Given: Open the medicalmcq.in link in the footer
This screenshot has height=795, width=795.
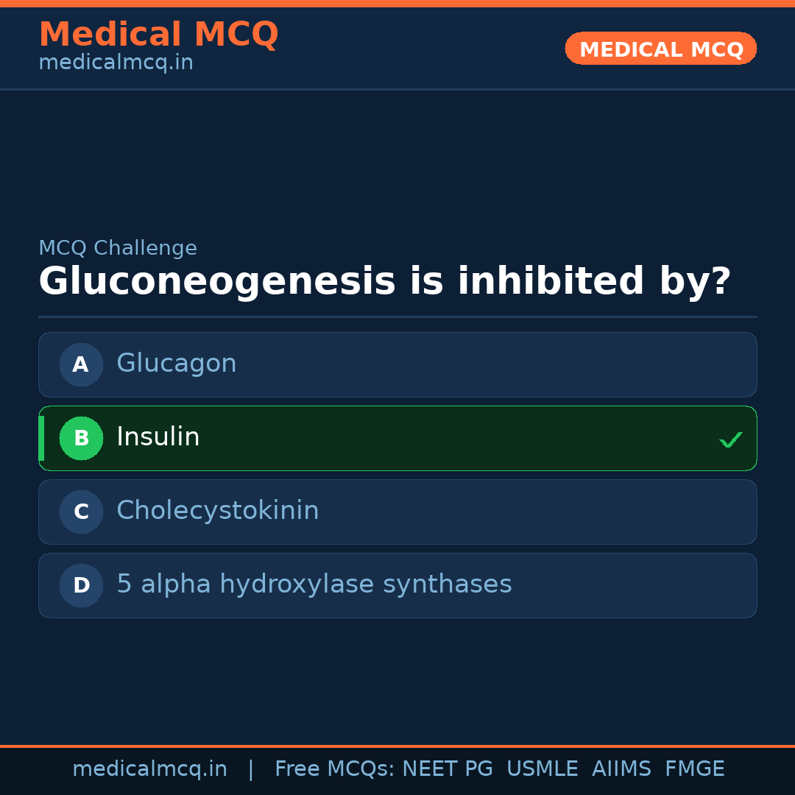Looking at the screenshot, I should pyautogui.click(x=149, y=769).
